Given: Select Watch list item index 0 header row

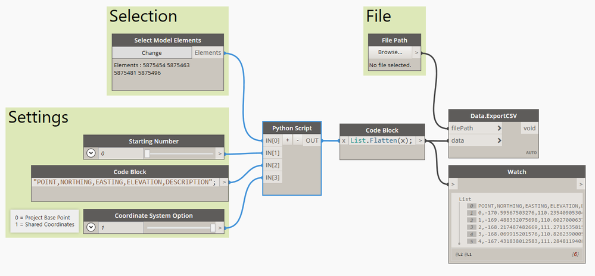Looking at the screenshot, I should point(524,206).
